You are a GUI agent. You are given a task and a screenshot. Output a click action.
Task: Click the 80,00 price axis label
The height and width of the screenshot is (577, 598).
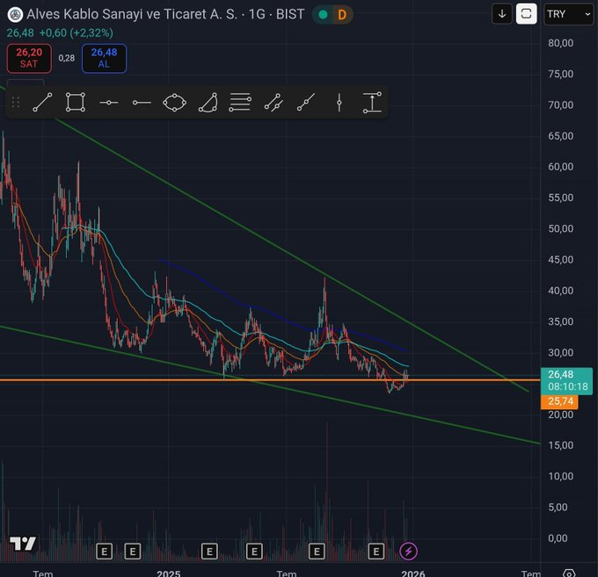(561, 43)
